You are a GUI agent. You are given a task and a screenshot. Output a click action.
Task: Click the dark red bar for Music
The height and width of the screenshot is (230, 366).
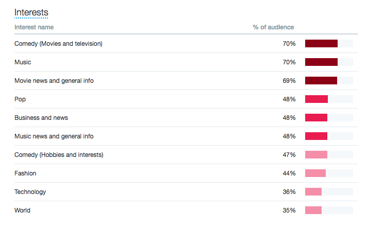point(321,62)
